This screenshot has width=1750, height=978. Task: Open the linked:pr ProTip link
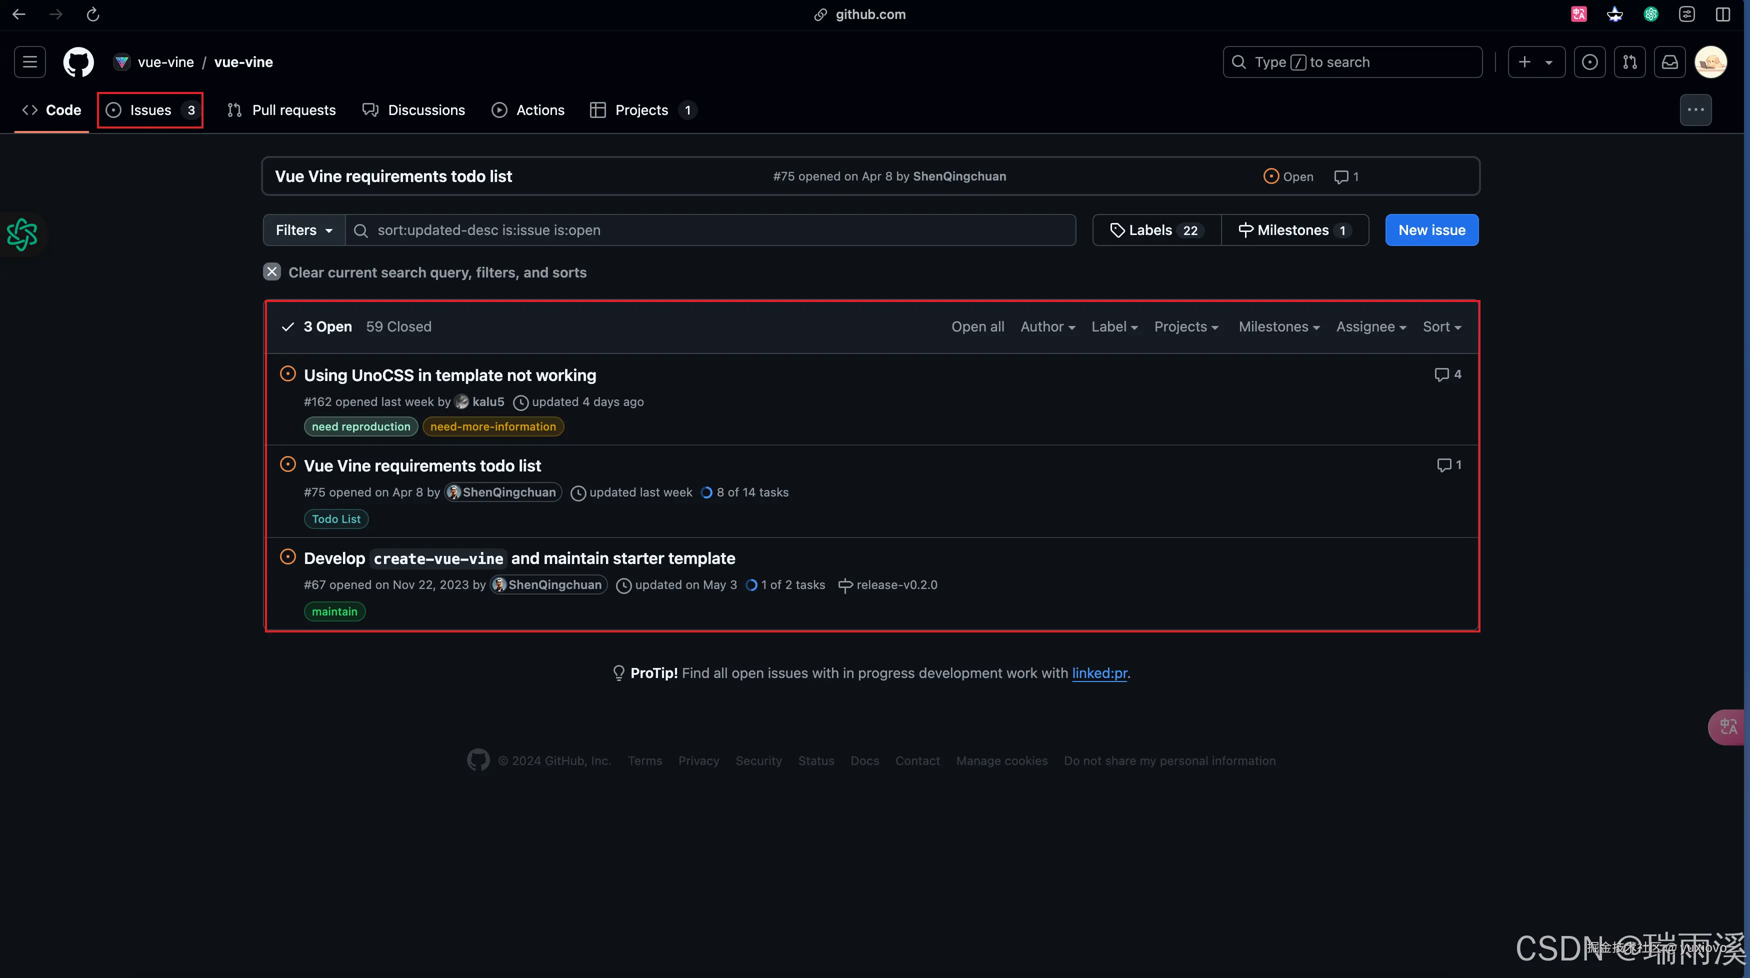coord(1099,673)
